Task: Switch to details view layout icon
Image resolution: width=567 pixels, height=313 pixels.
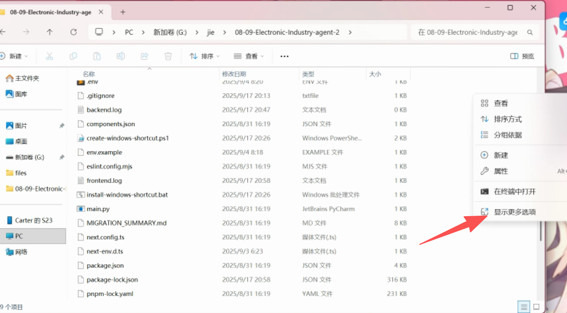Action: [524, 307]
